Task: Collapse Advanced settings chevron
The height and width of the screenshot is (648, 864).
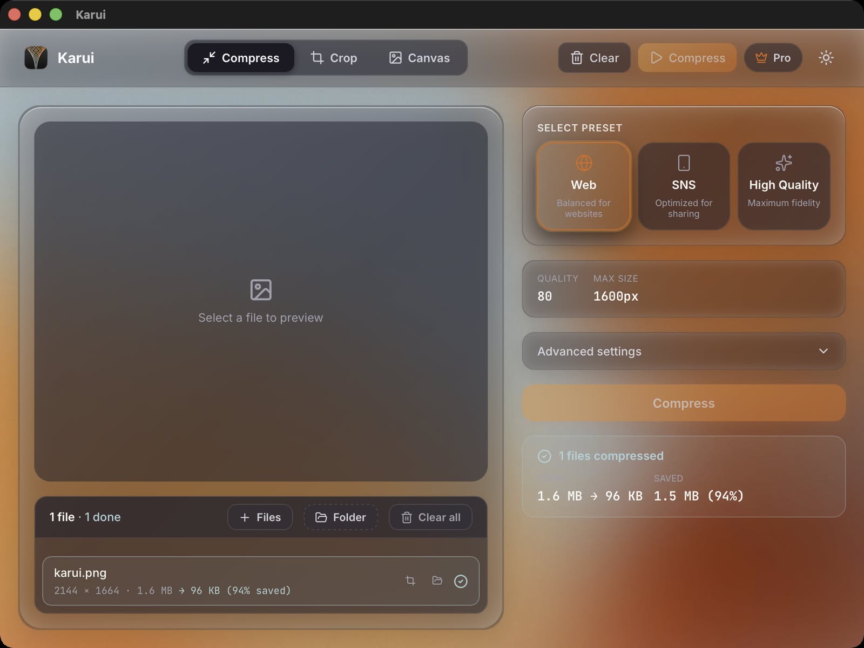Action: (823, 351)
